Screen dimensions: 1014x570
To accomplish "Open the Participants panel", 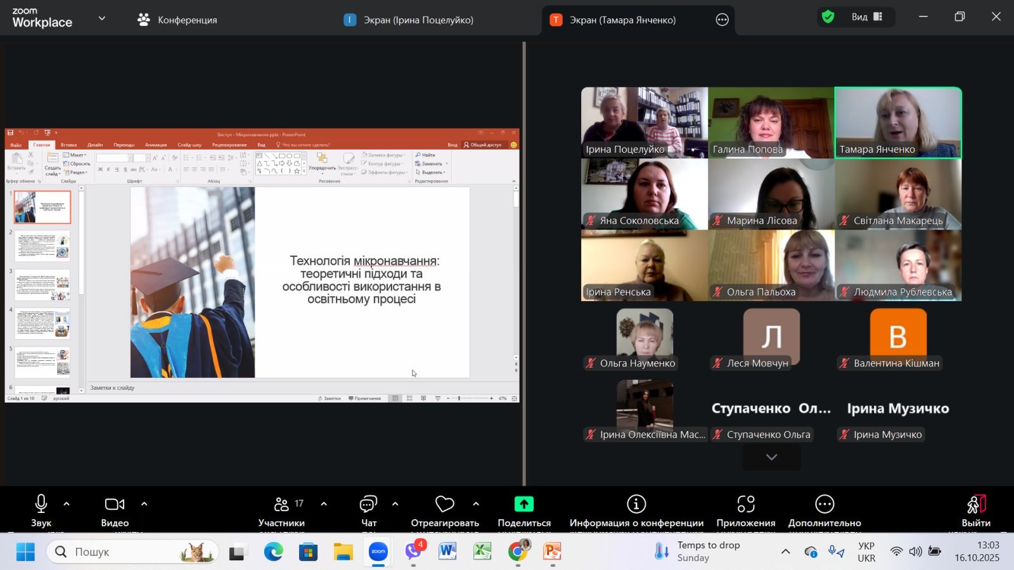I will 281,511.
